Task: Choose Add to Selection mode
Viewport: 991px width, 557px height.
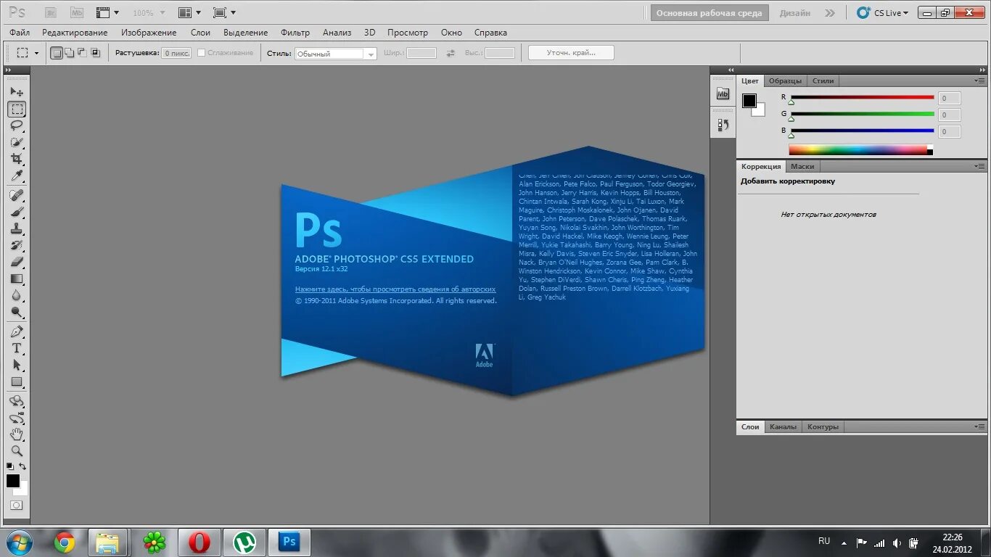Action: point(70,53)
